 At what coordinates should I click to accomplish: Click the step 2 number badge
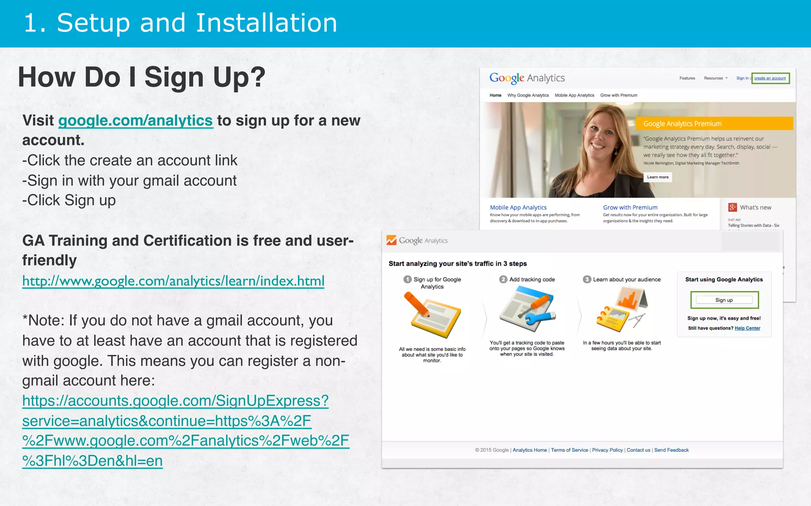[503, 279]
